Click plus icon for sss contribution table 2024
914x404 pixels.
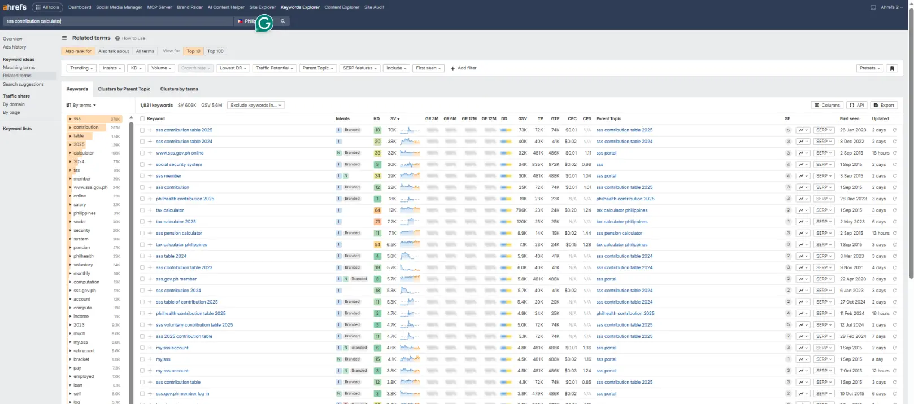coord(150,142)
